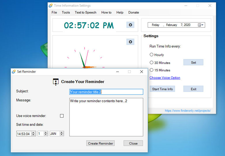Click the Exit button

(x=193, y=89)
